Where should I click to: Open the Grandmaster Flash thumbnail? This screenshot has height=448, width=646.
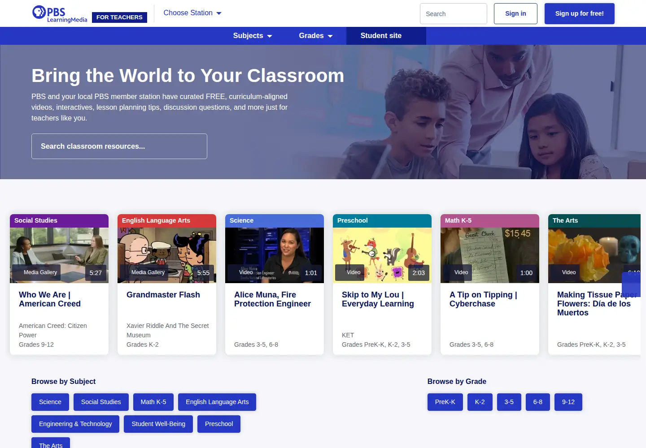[x=167, y=255]
